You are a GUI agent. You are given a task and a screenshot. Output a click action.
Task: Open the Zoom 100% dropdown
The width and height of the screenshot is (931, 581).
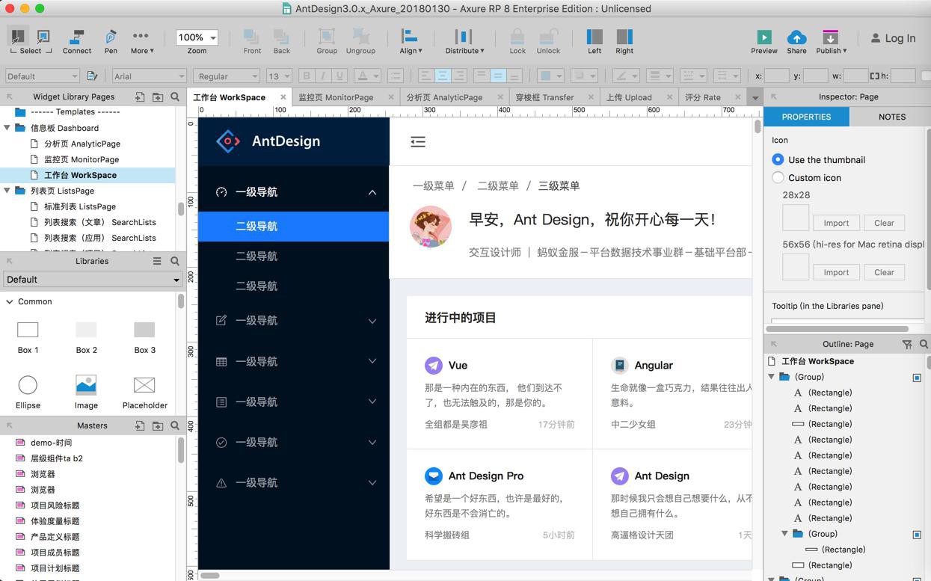pyautogui.click(x=197, y=37)
